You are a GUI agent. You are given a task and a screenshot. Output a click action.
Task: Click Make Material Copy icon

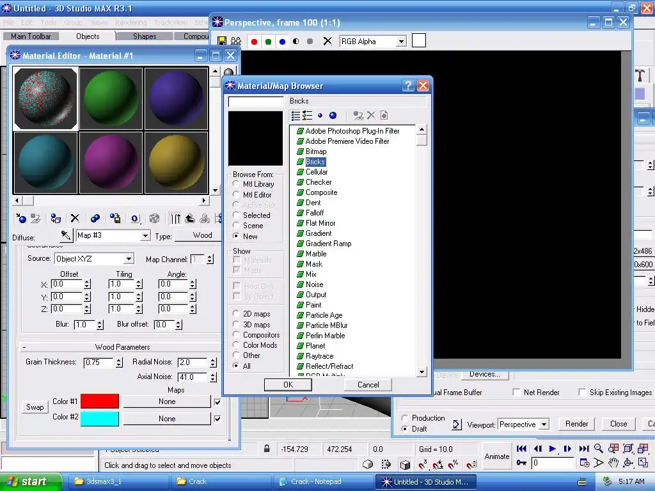click(x=95, y=219)
